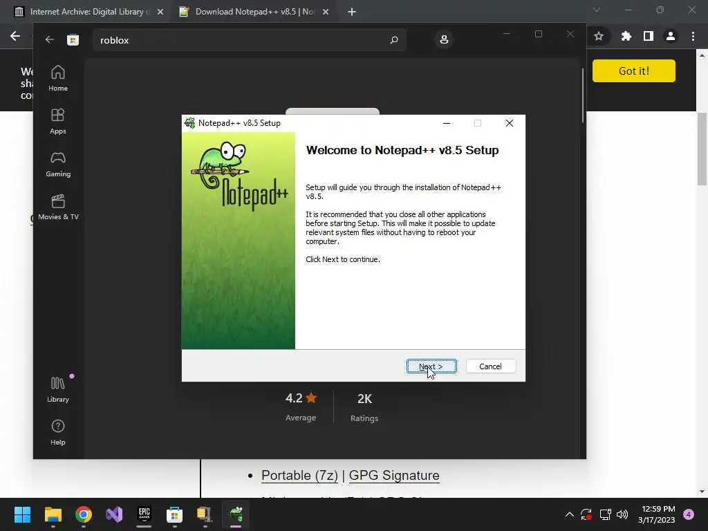Open notification badge showing 4
The image size is (708, 531).
[x=689, y=514]
